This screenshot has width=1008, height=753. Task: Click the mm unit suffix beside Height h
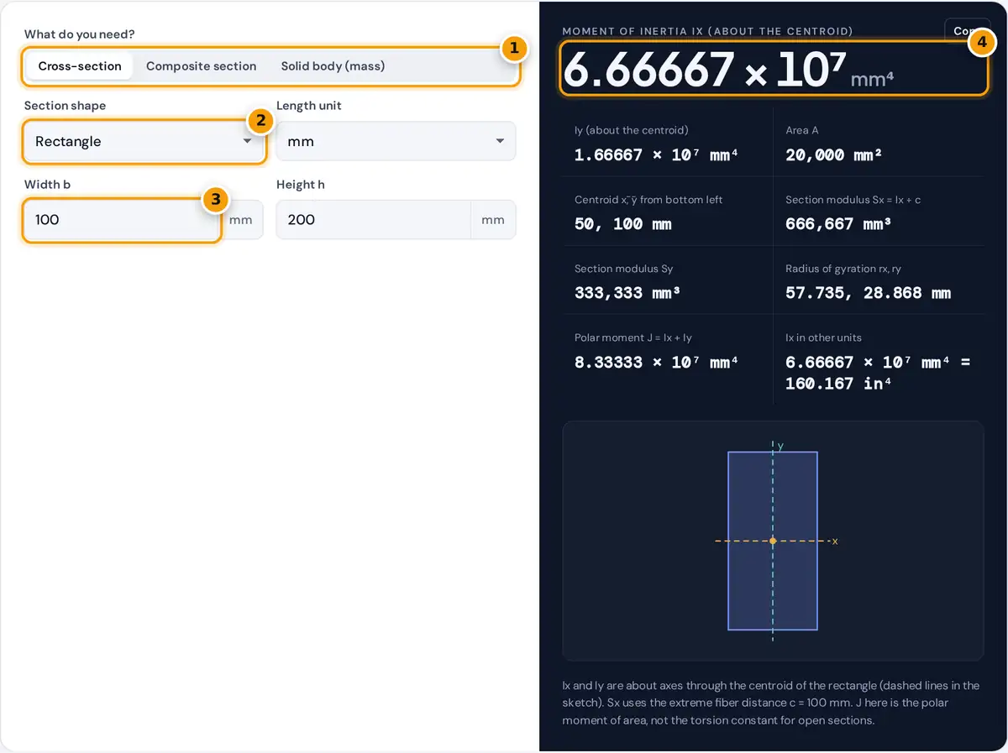493,220
